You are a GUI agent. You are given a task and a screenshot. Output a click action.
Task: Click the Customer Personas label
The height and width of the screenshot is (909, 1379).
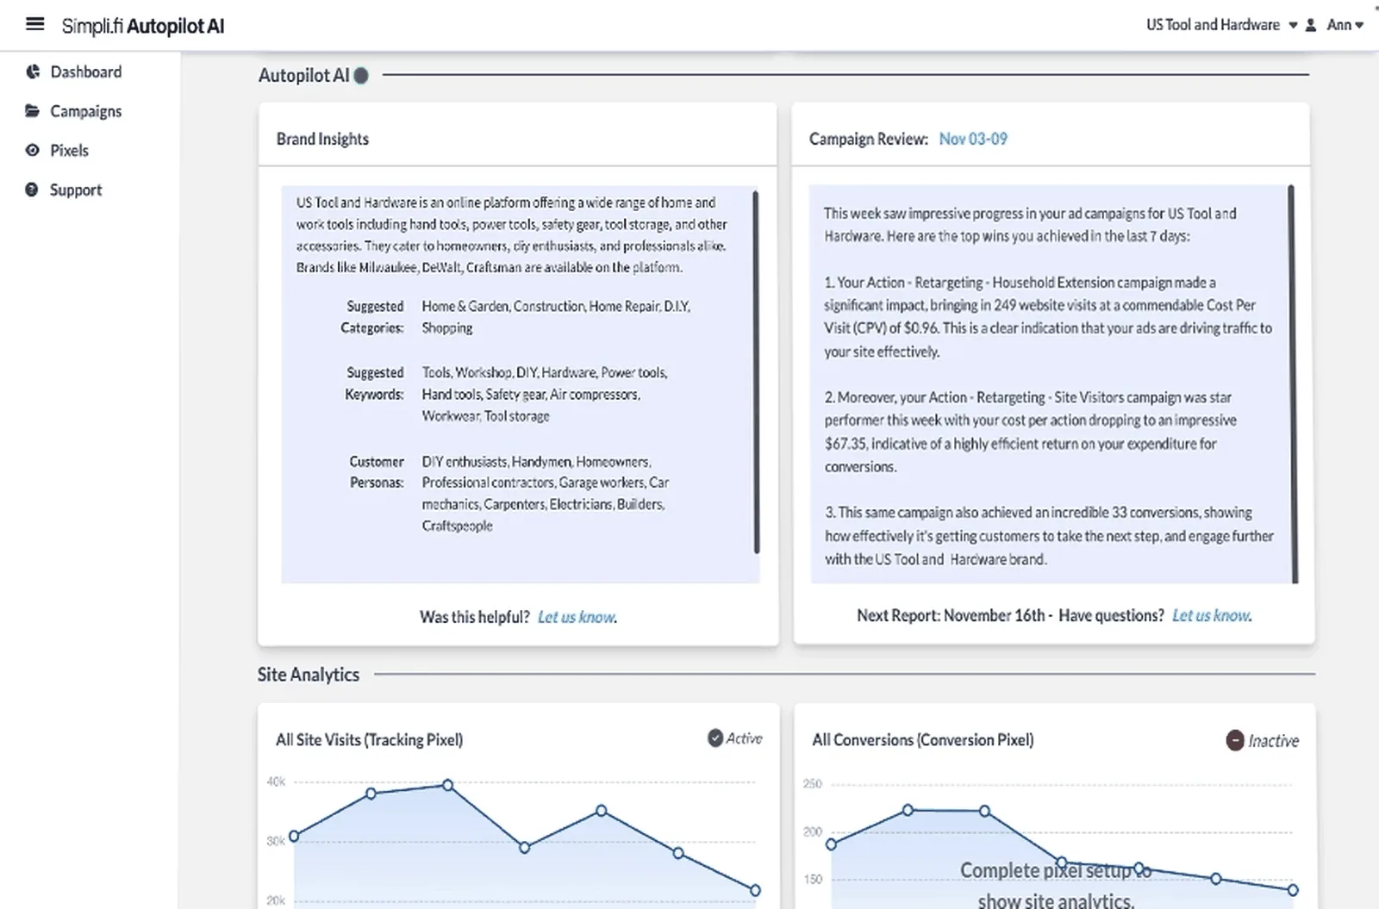coord(377,472)
